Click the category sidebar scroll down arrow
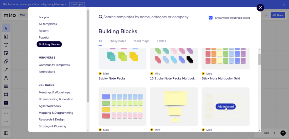Image resolution: width=289 pixels, height=139 pixels. coord(88,130)
